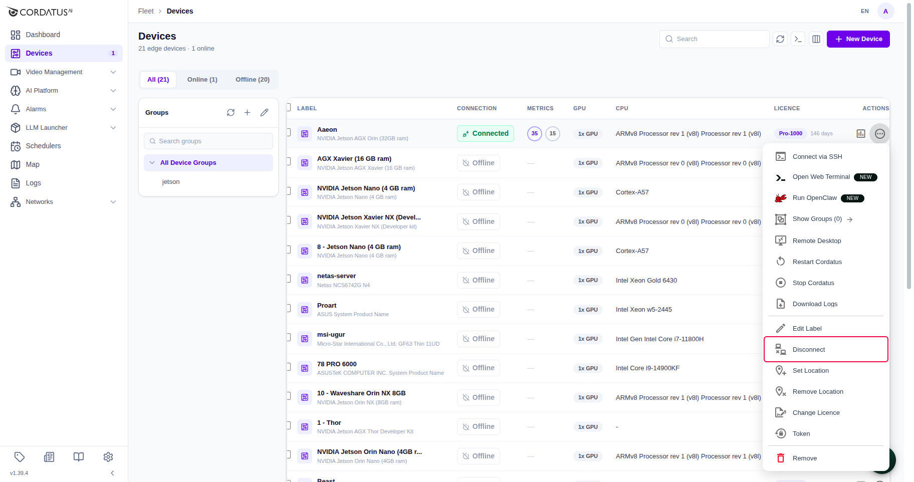
Task: Click the 15 metrics gauge for Aaeon
Action: tap(553, 134)
